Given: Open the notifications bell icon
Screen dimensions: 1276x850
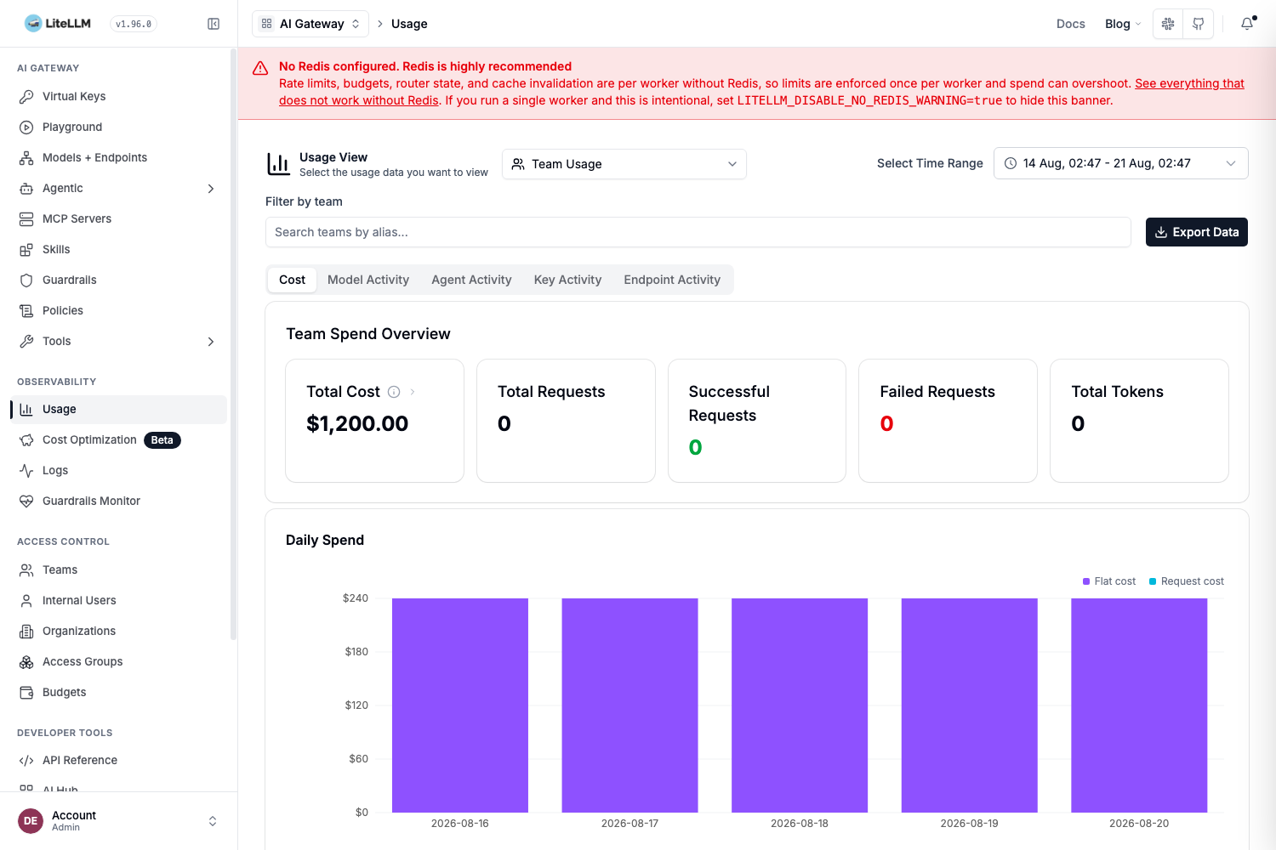Looking at the screenshot, I should [1247, 24].
